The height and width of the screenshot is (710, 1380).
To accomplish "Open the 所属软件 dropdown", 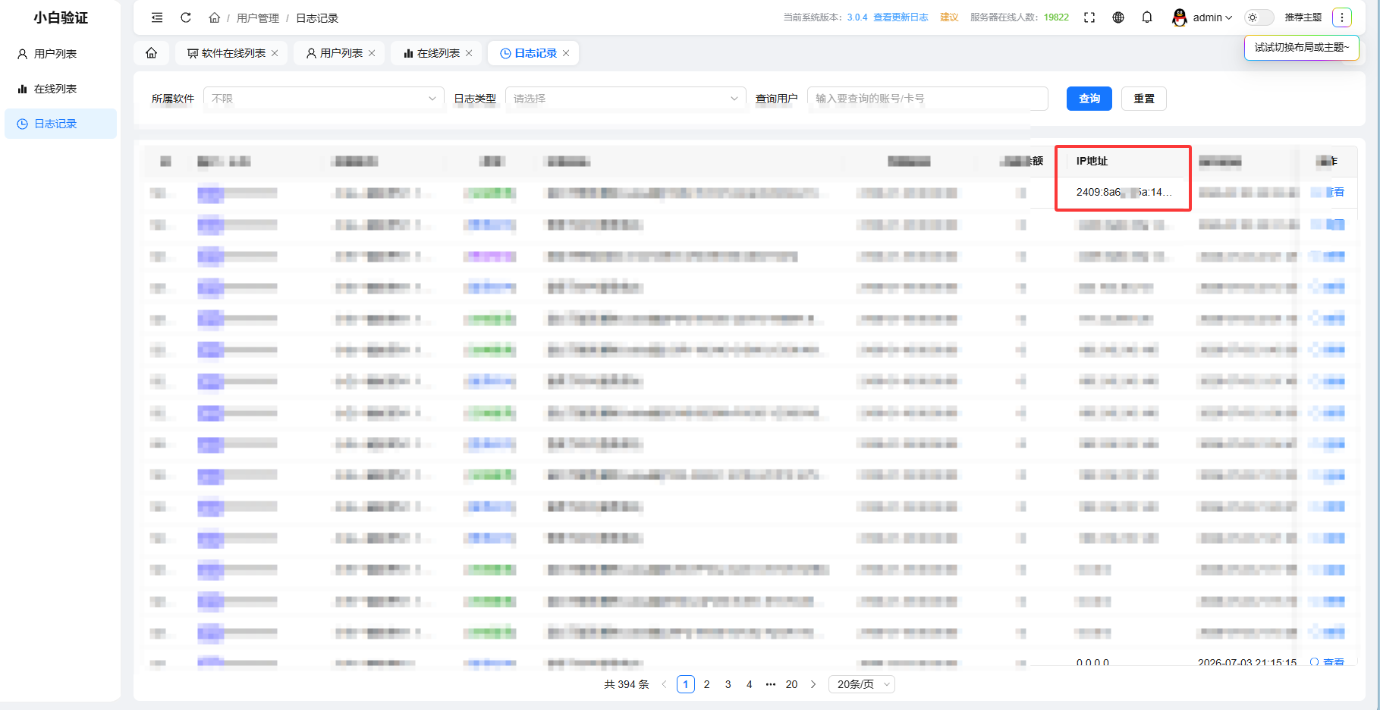I will 324,99.
